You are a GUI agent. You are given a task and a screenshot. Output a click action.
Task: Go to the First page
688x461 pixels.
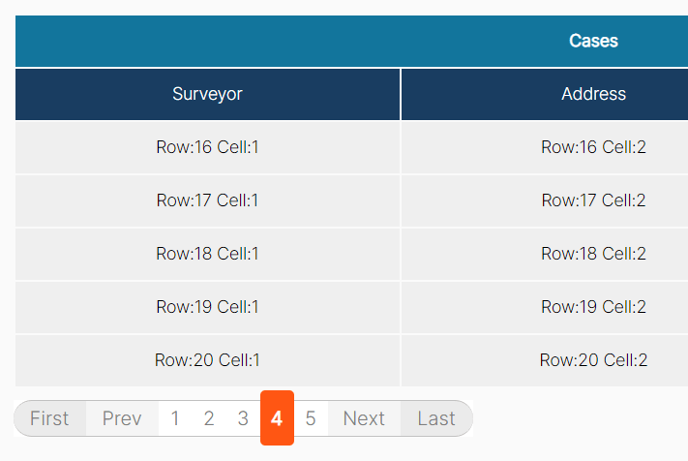pos(49,418)
